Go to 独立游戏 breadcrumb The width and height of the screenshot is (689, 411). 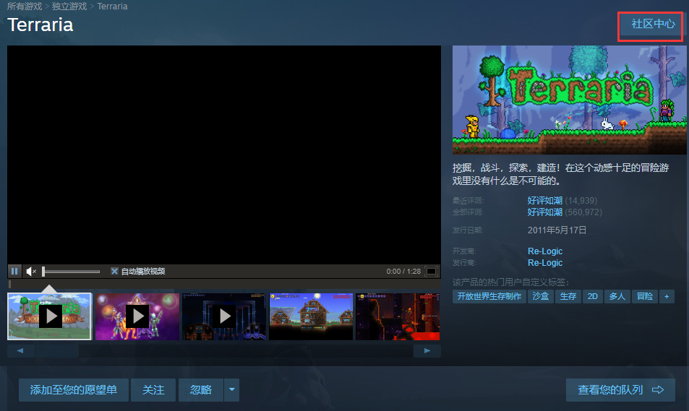tap(69, 7)
